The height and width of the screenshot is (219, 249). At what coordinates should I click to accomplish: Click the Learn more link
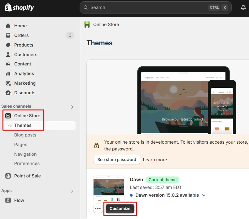(x=155, y=159)
